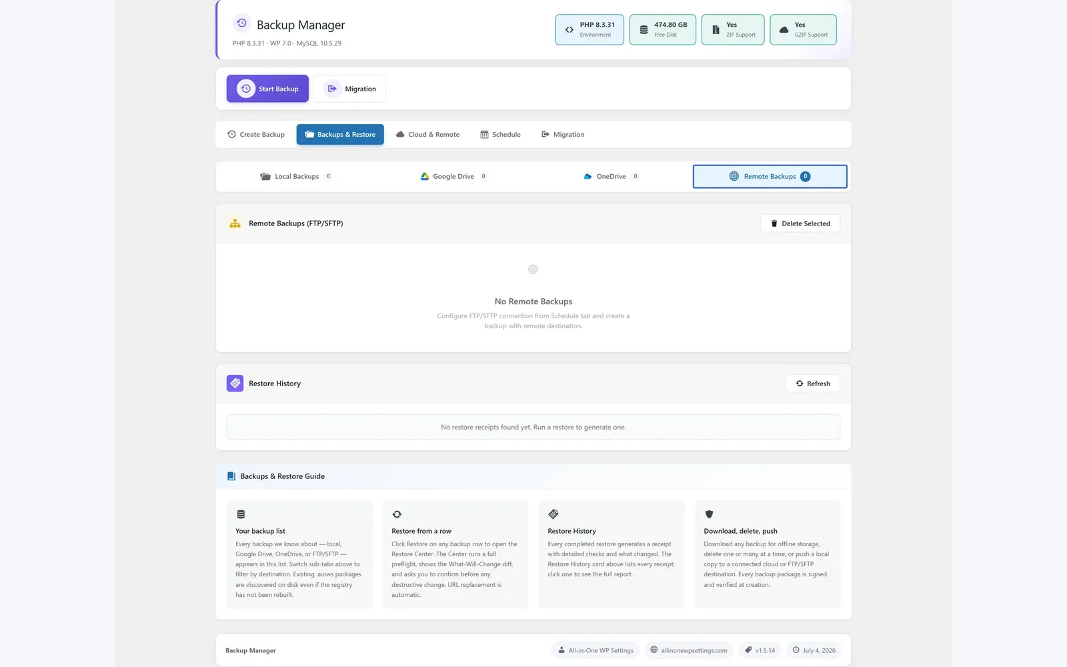Click the 474.80 GB Free Disk badge

[663, 30]
